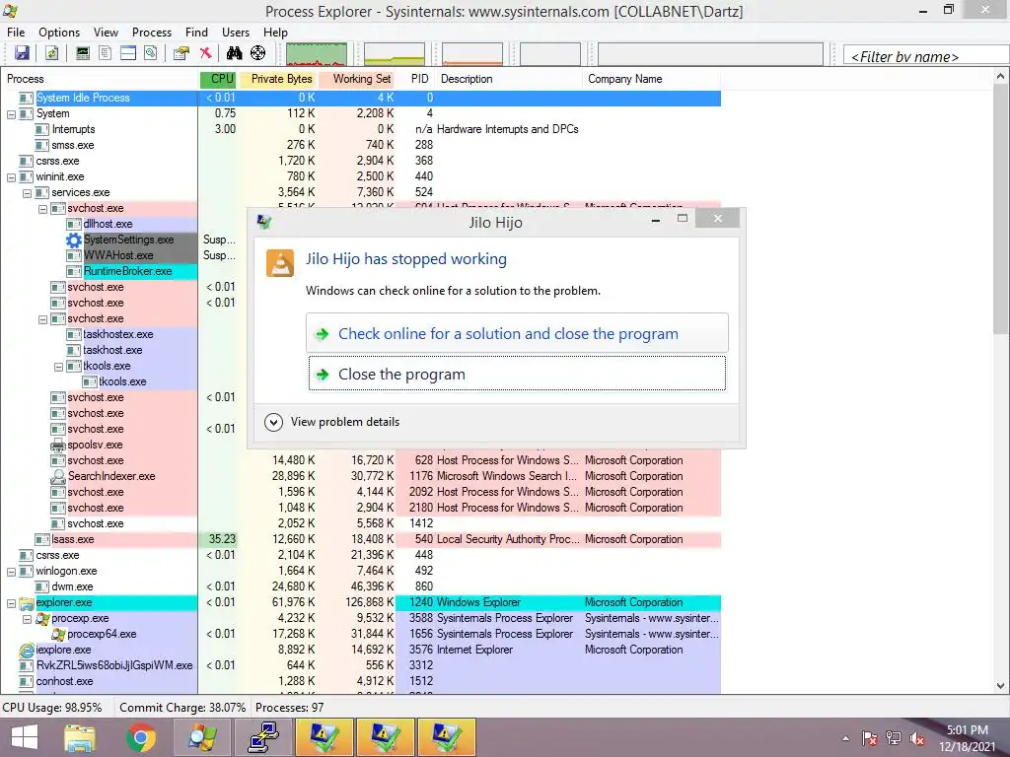The image size is (1010, 757).
Task: Sort by the Company Name column header
Action: click(x=651, y=79)
